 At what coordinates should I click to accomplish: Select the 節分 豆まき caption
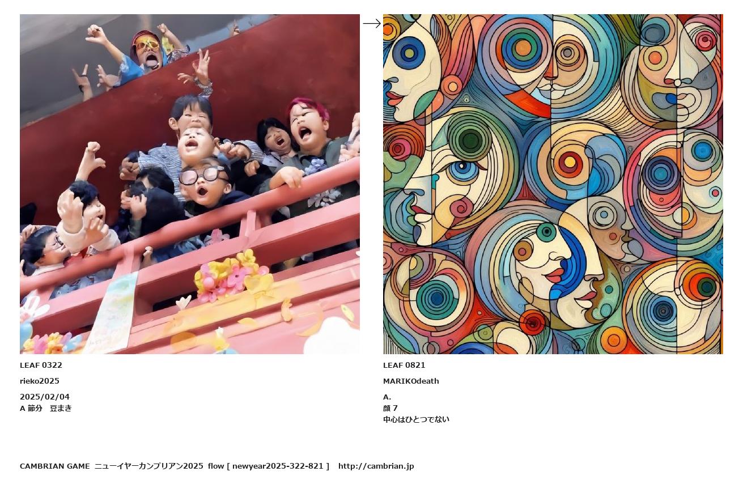tap(50, 408)
